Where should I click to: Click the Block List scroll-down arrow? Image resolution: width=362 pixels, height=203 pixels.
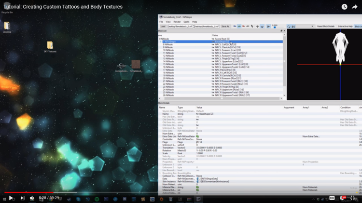284,95
